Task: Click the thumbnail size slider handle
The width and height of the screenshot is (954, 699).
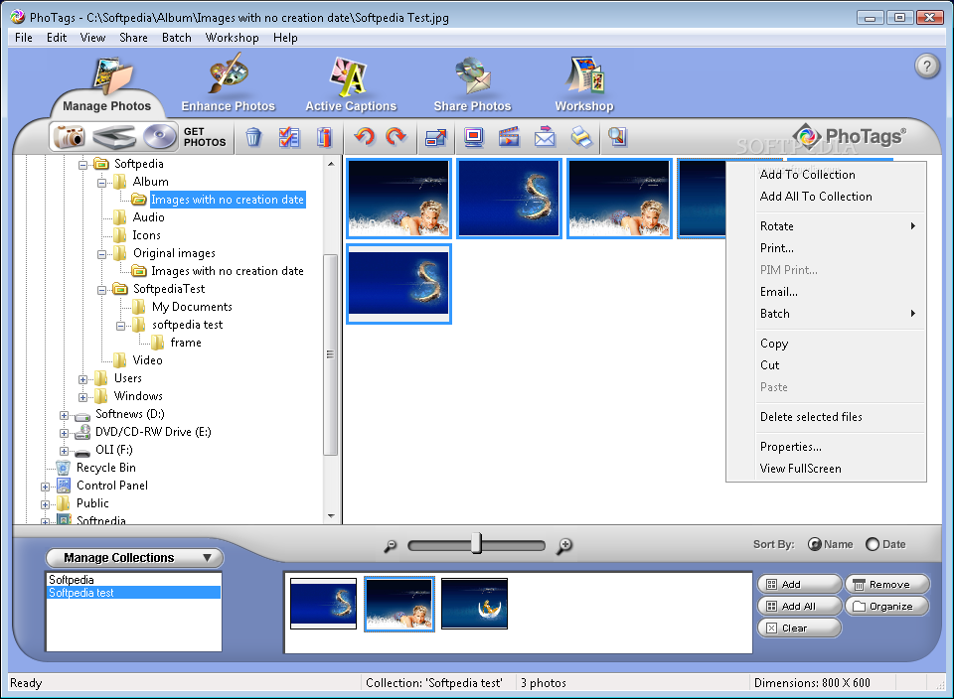Action: (x=476, y=544)
